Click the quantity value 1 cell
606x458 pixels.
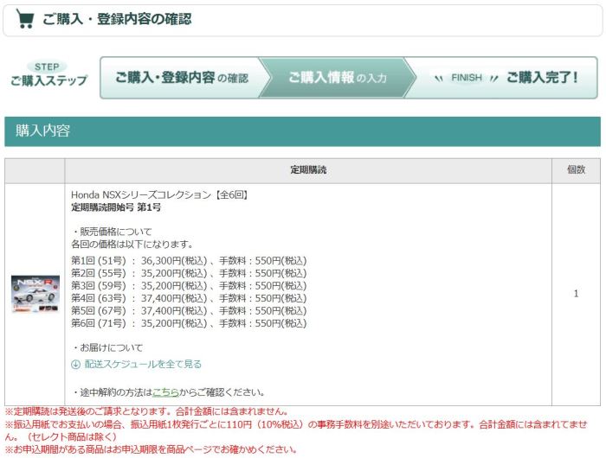click(x=576, y=294)
